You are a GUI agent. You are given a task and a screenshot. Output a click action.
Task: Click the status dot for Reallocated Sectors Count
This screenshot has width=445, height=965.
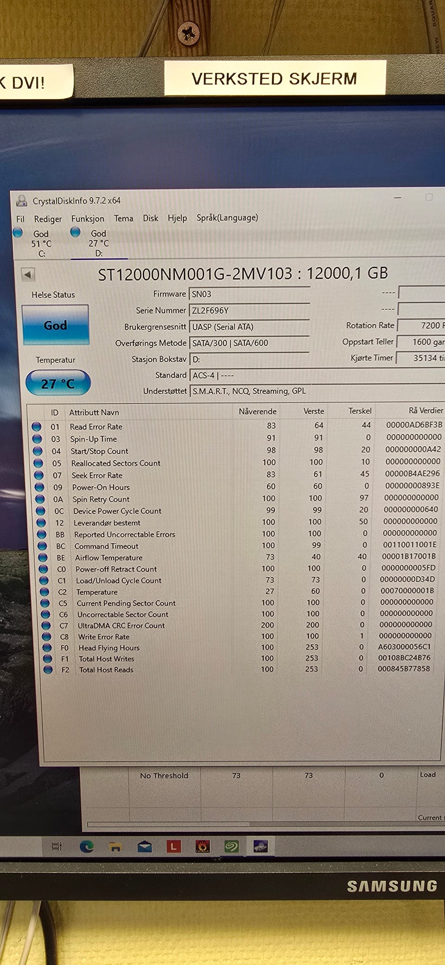coord(38,463)
